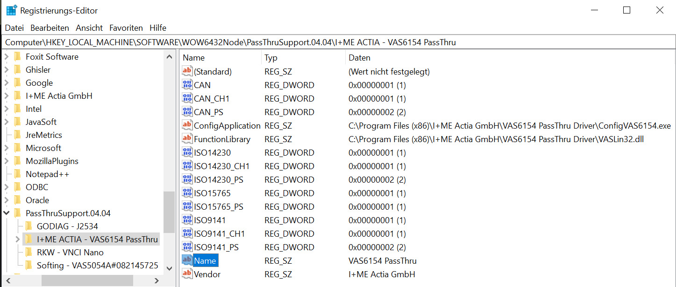Expand the Google key

click(7, 82)
